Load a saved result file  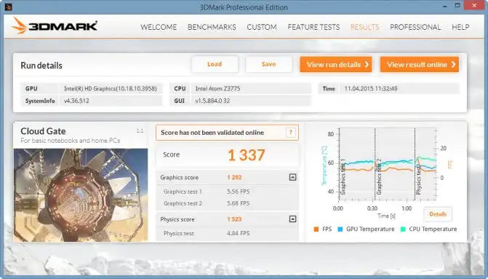(x=215, y=64)
